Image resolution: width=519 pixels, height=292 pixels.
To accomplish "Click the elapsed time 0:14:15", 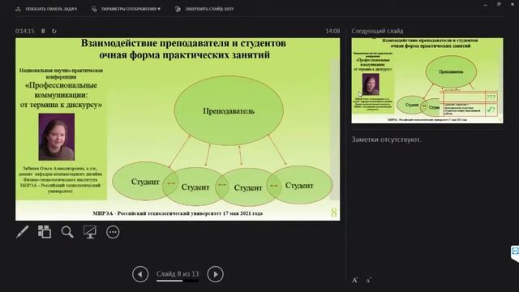I will 25,31.
